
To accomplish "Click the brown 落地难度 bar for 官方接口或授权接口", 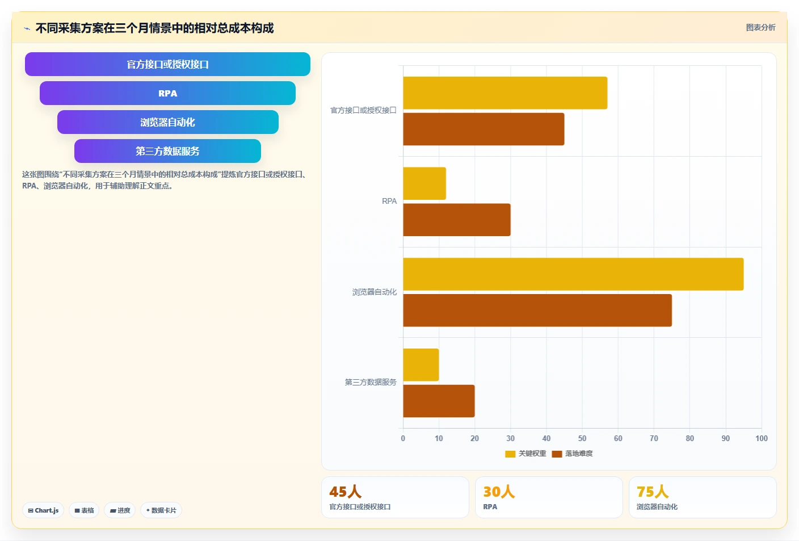I will click(x=483, y=129).
